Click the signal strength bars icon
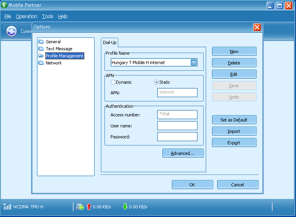This screenshot has width=296, height=217. click(7, 207)
